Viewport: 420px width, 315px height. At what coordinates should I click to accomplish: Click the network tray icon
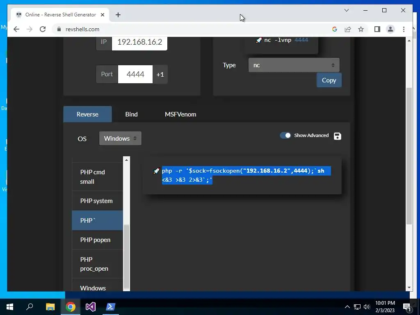coord(357,307)
